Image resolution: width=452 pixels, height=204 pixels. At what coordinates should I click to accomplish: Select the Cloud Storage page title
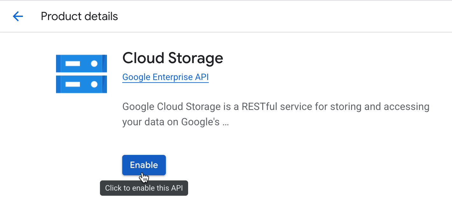pyautogui.click(x=173, y=58)
